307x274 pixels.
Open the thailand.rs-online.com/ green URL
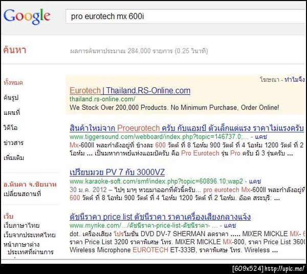pos(102,99)
